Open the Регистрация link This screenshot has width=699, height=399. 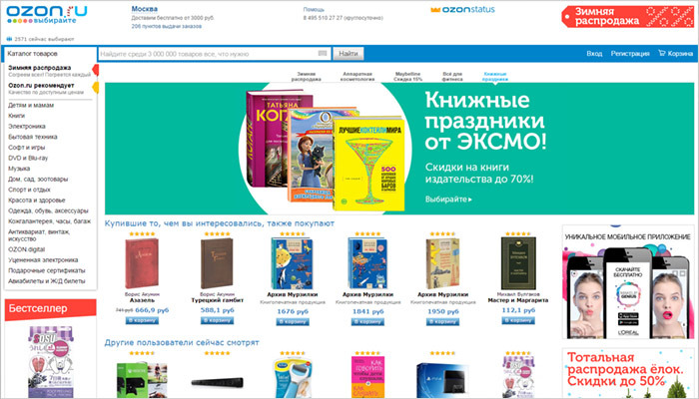(630, 54)
